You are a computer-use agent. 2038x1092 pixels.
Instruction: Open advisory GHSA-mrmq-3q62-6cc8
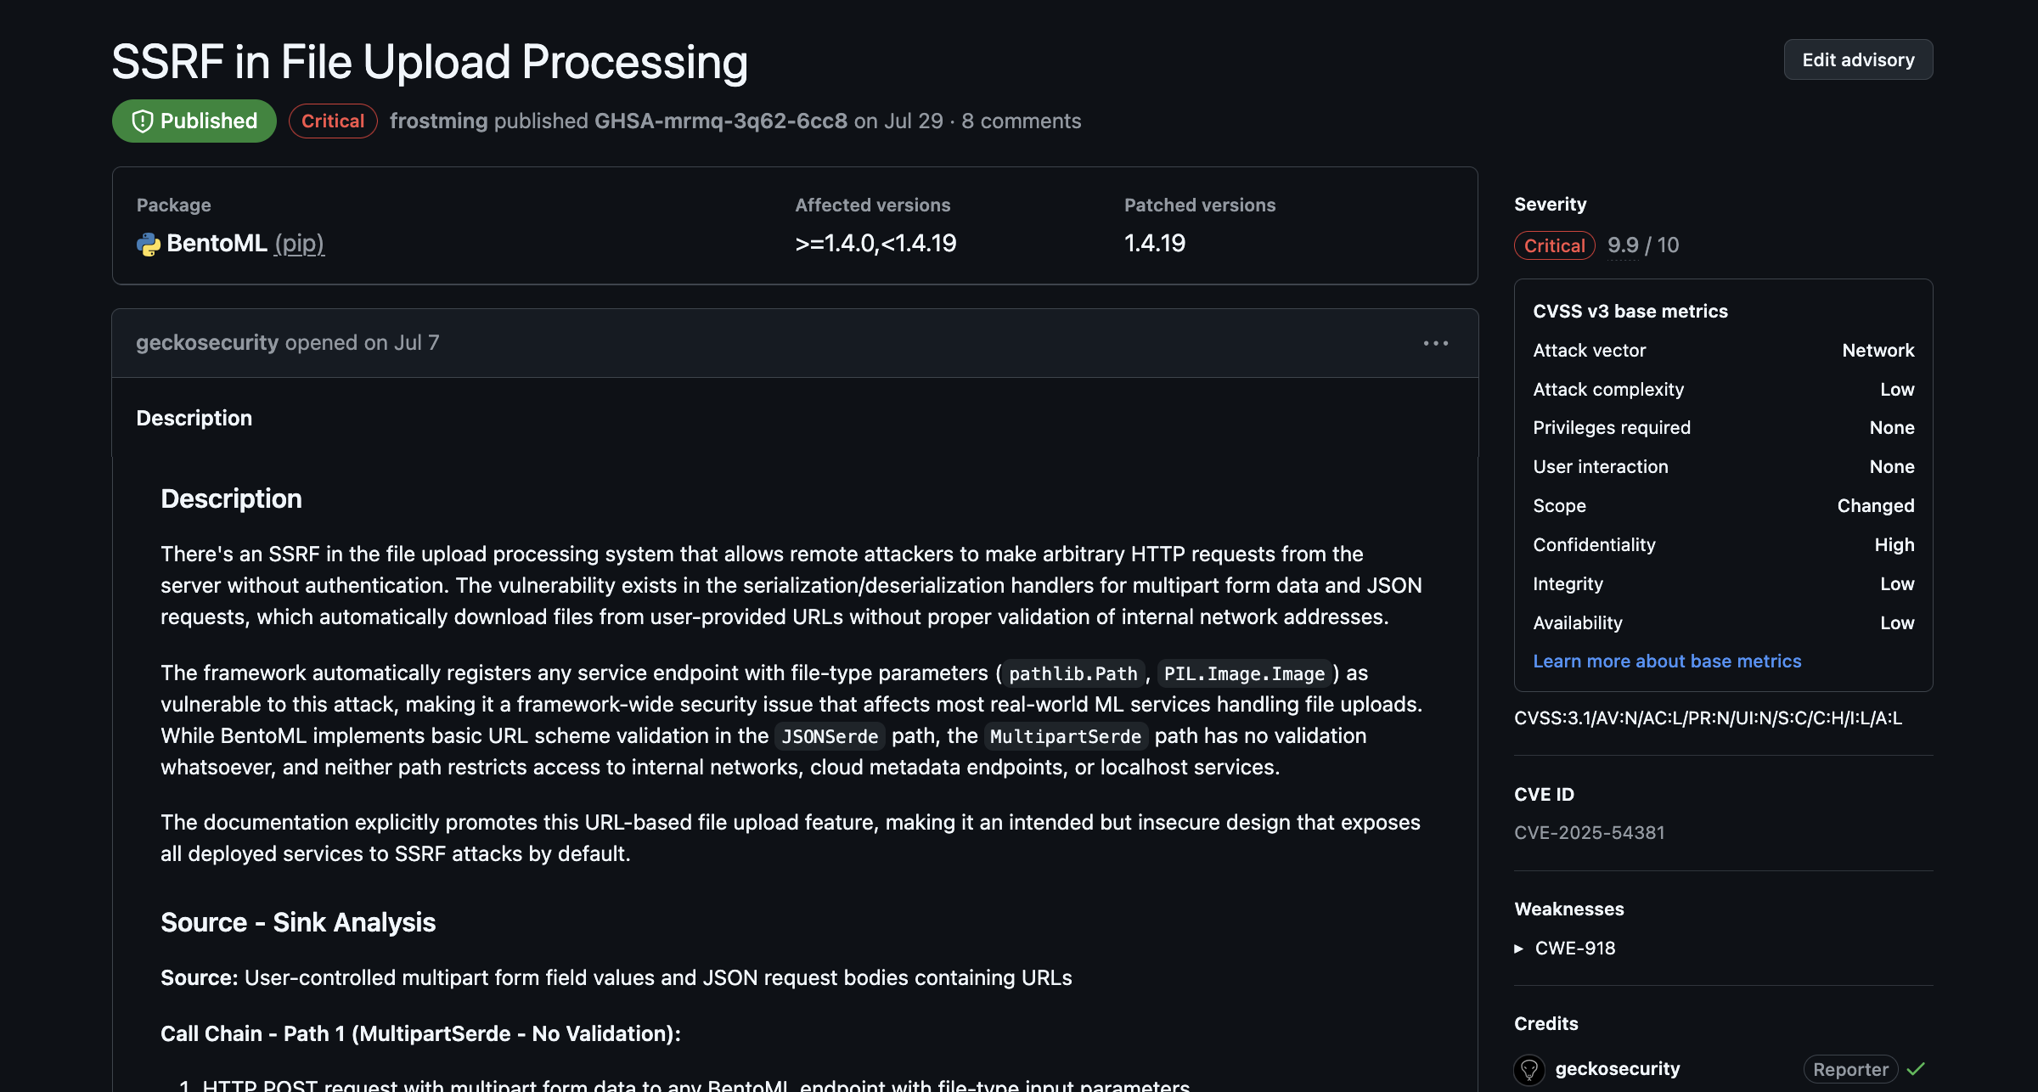point(720,121)
